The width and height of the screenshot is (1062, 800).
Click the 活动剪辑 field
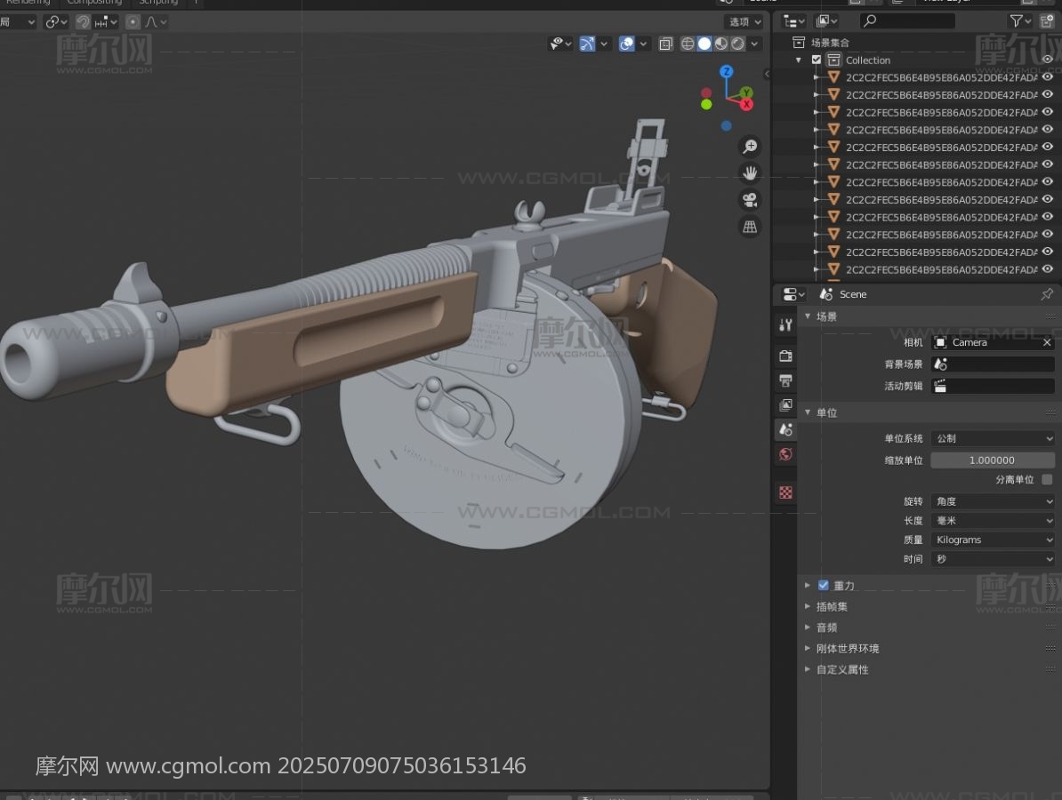tap(993, 386)
